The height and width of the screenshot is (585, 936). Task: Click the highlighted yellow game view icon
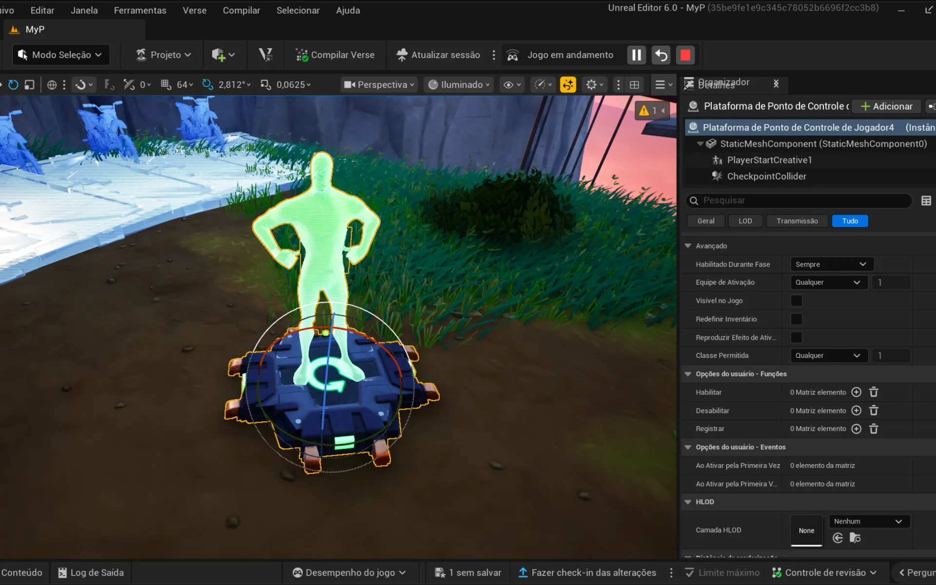568,85
